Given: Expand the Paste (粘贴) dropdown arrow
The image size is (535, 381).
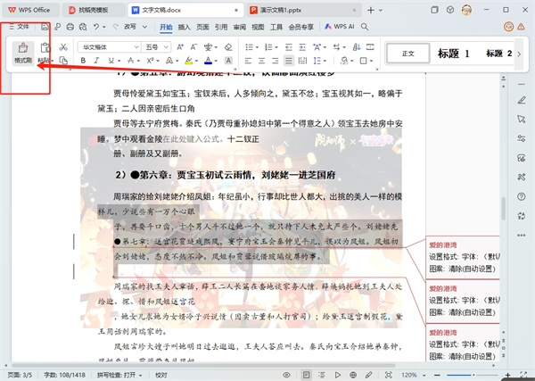Looking at the screenshot, I should [53, 61].
